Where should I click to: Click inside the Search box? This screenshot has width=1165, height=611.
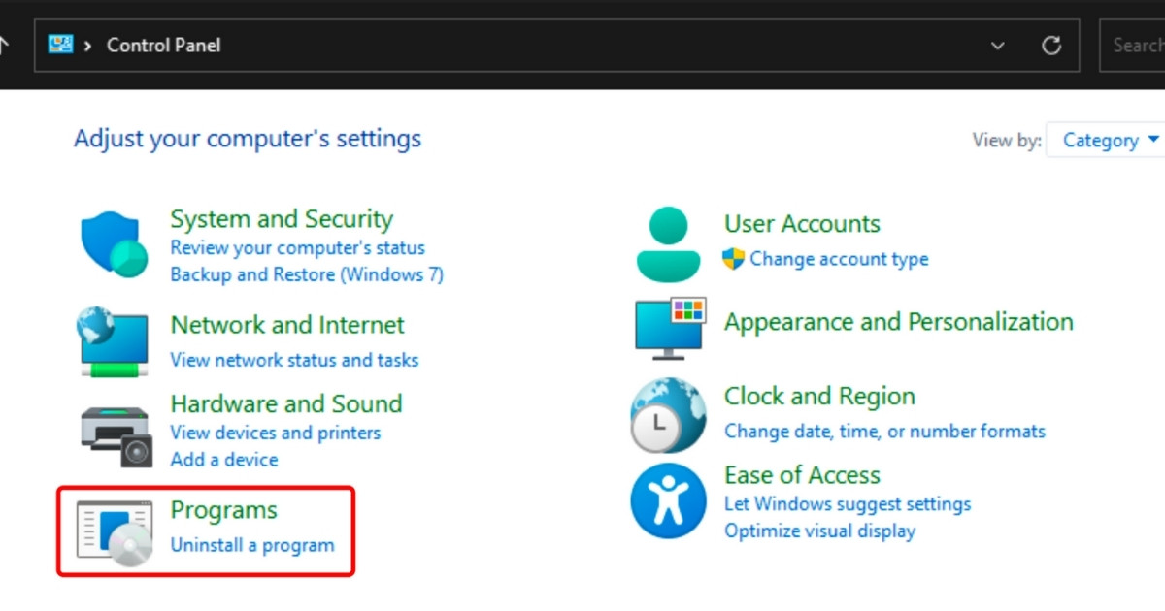[x=1136, y=46]
